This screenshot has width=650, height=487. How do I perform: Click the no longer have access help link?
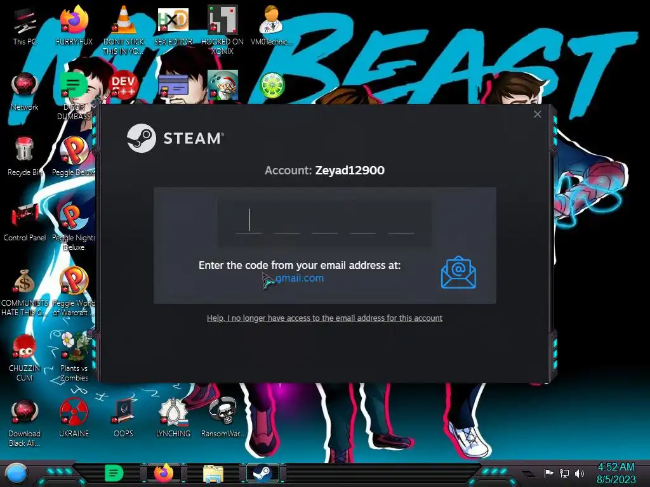click(x=324, y=318)
